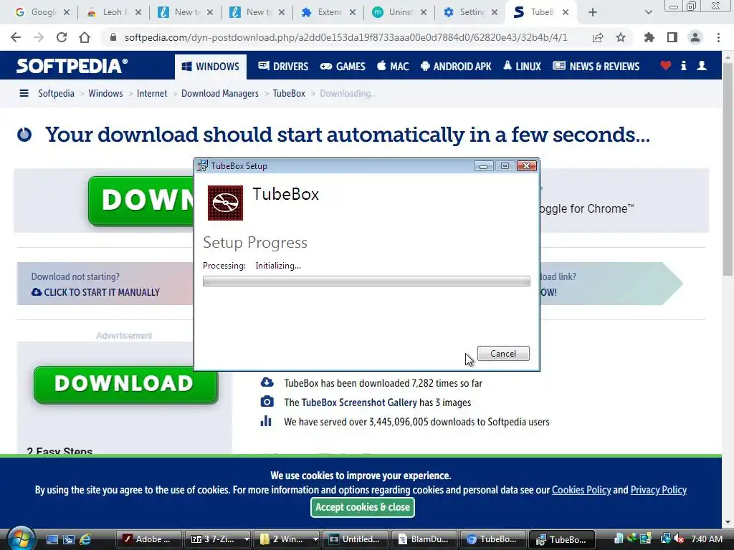Open the Cookies Policy link
Screen dimensions: 734x550
pyautogui.click(x=581, y=490)
